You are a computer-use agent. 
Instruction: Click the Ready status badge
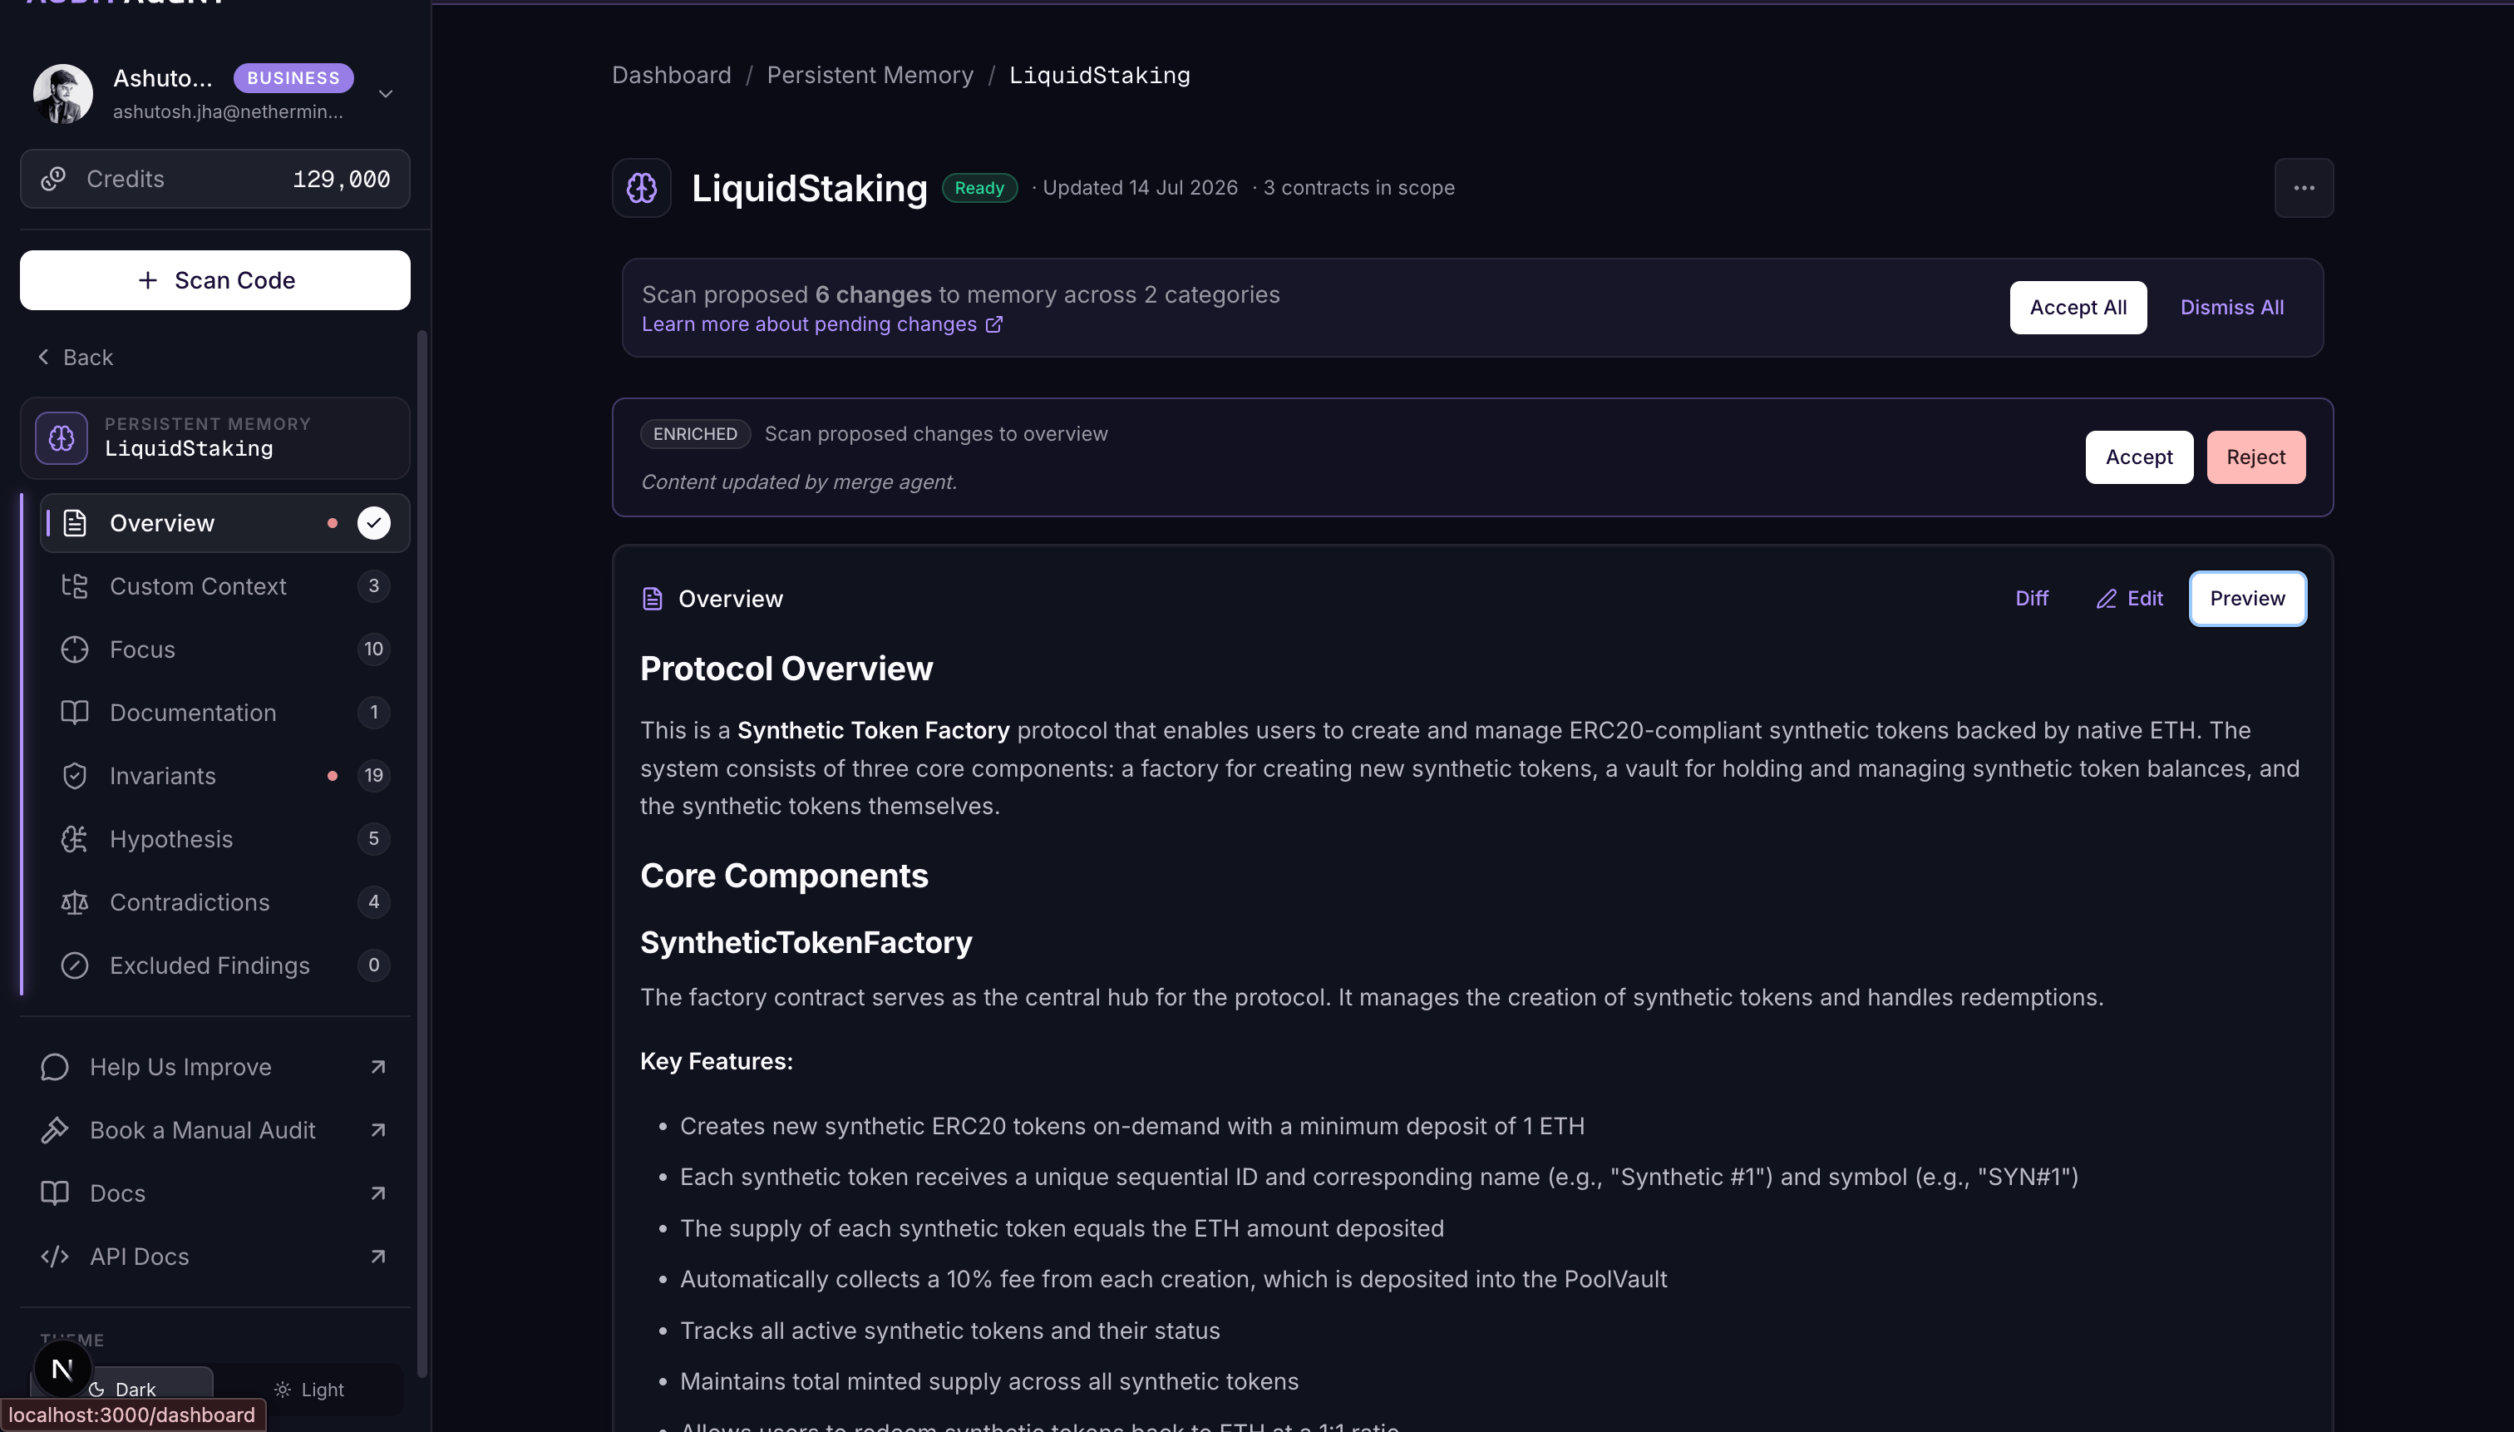click(x=979, y=188)
